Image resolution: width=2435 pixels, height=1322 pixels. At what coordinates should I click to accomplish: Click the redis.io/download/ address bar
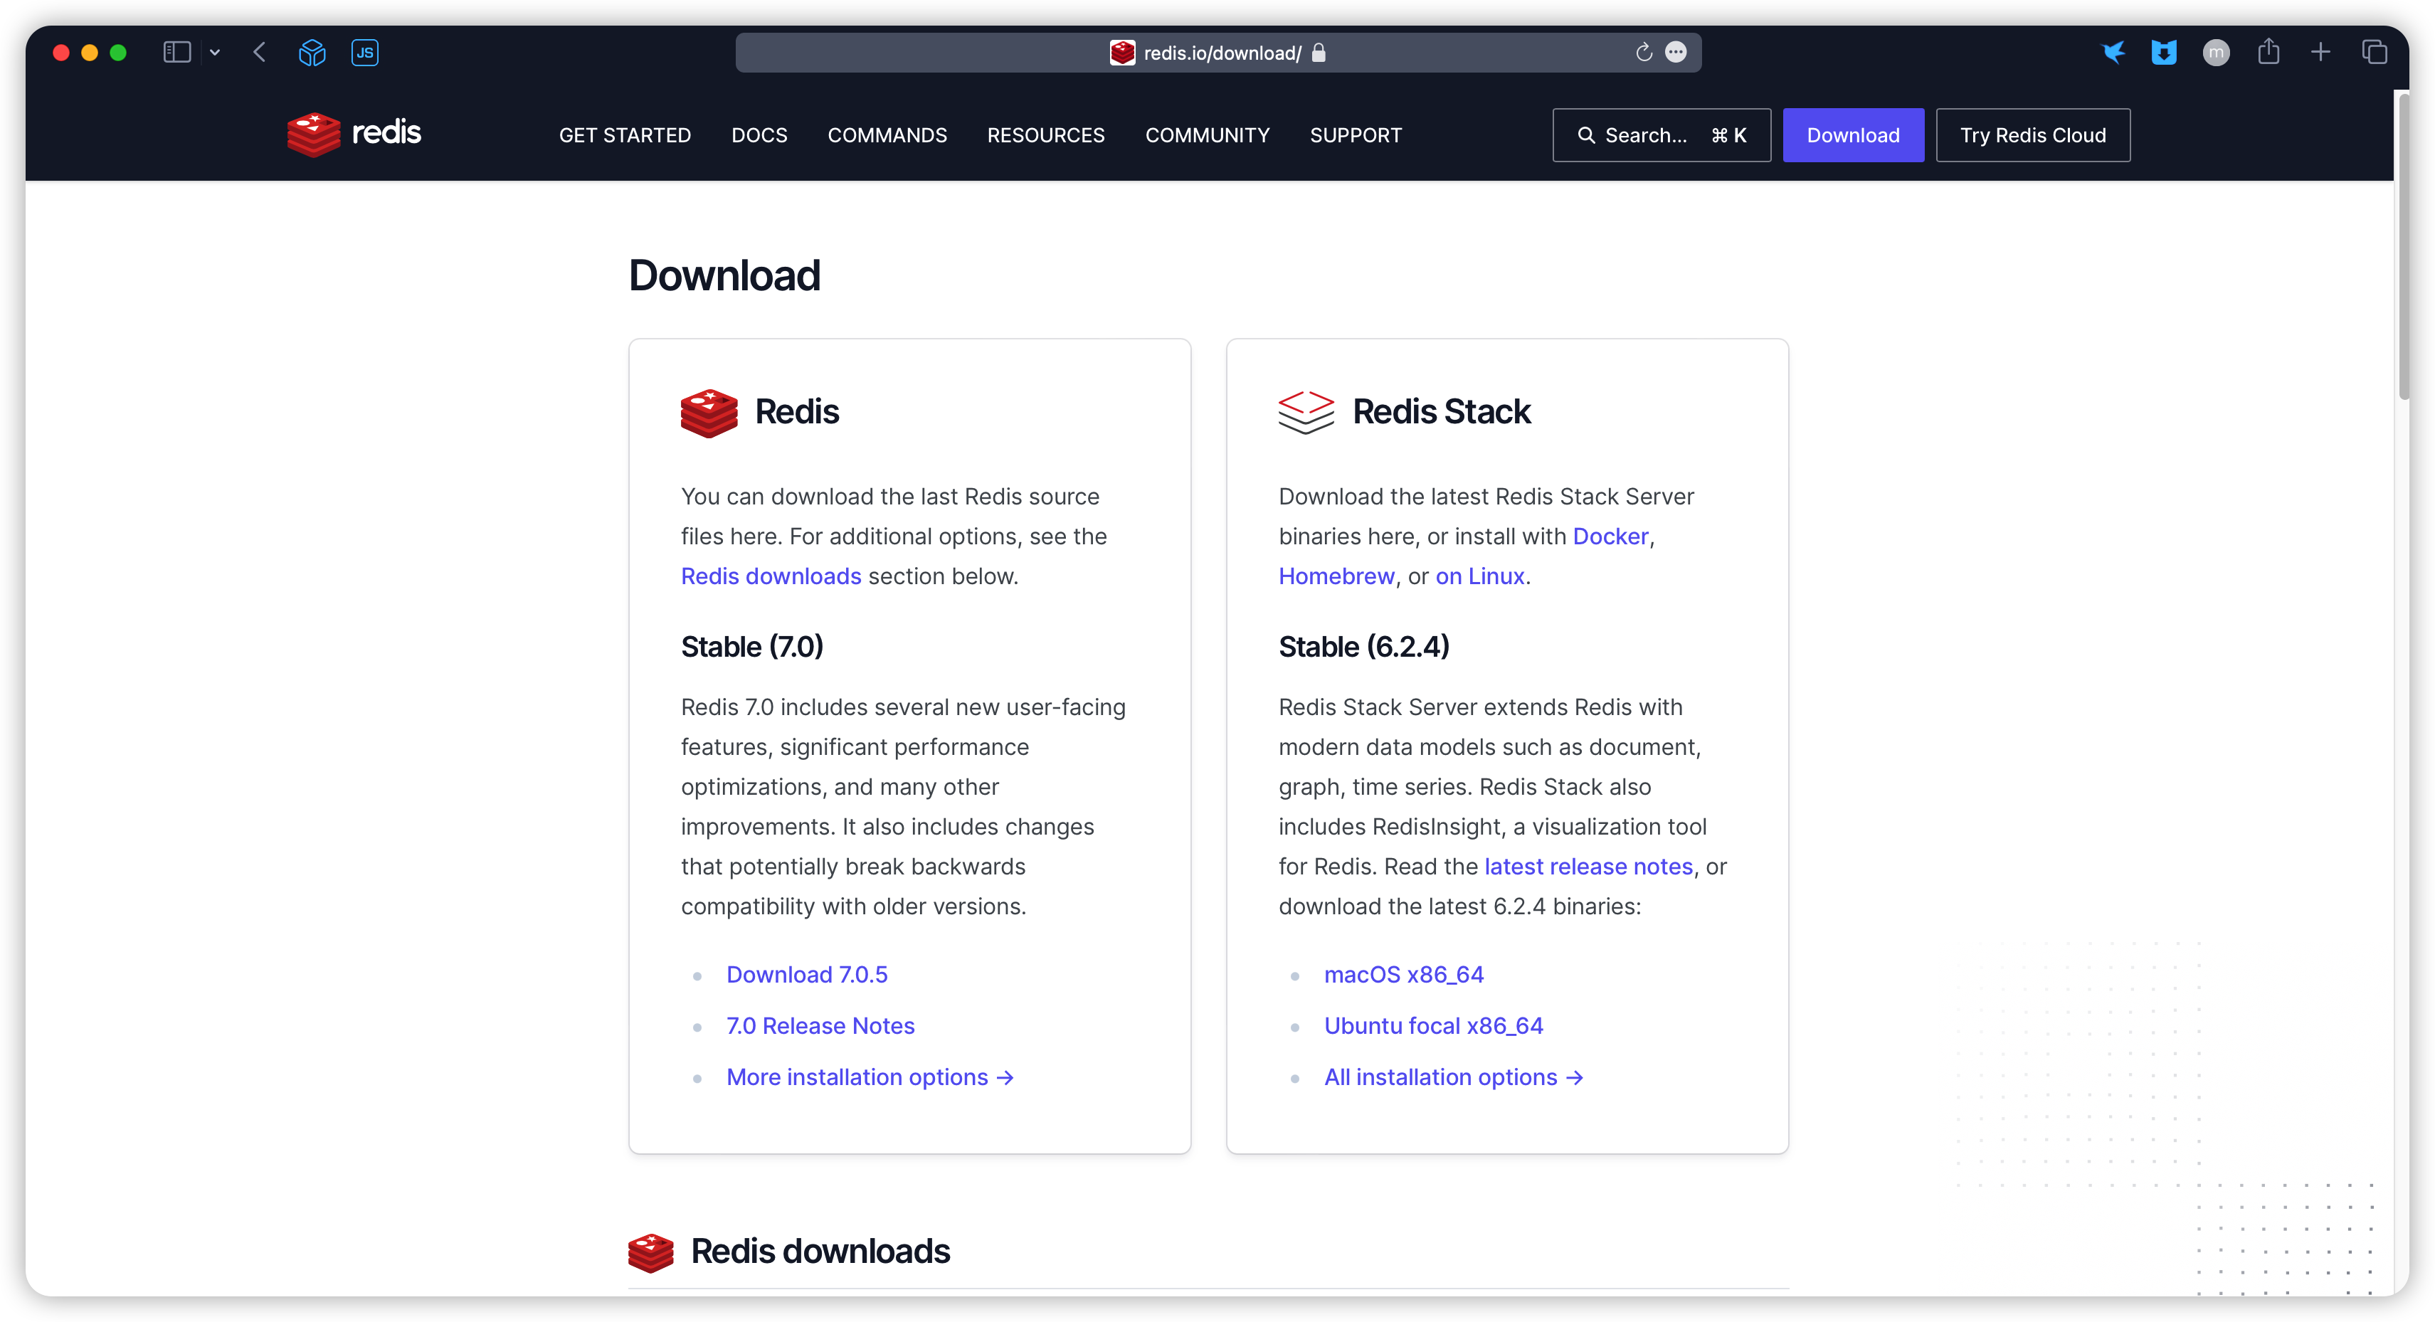(x=1218, y=53)
